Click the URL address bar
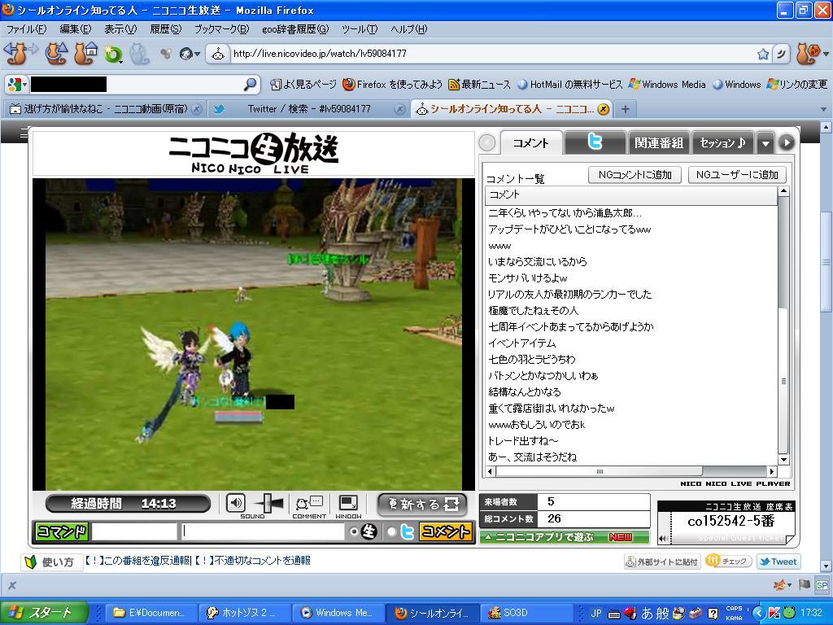The image size is (833, 625). [492, 54]
